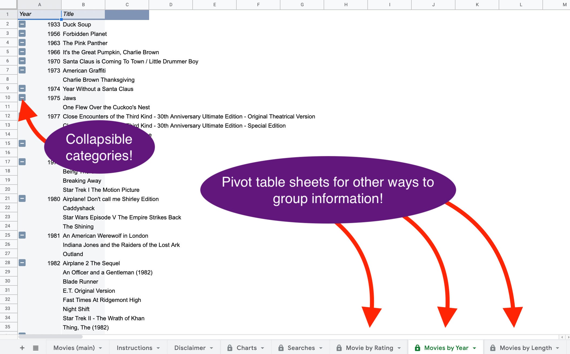Click the lock icon on the Searches tab
Image resolution: width=570 pixels, height=354 pixels.
(281, 348)
